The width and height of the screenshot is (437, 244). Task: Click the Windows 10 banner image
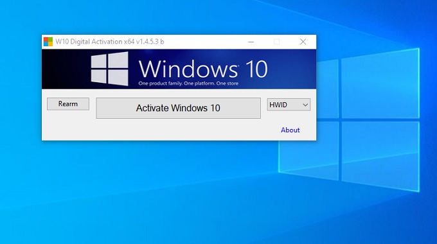point(179,69)
